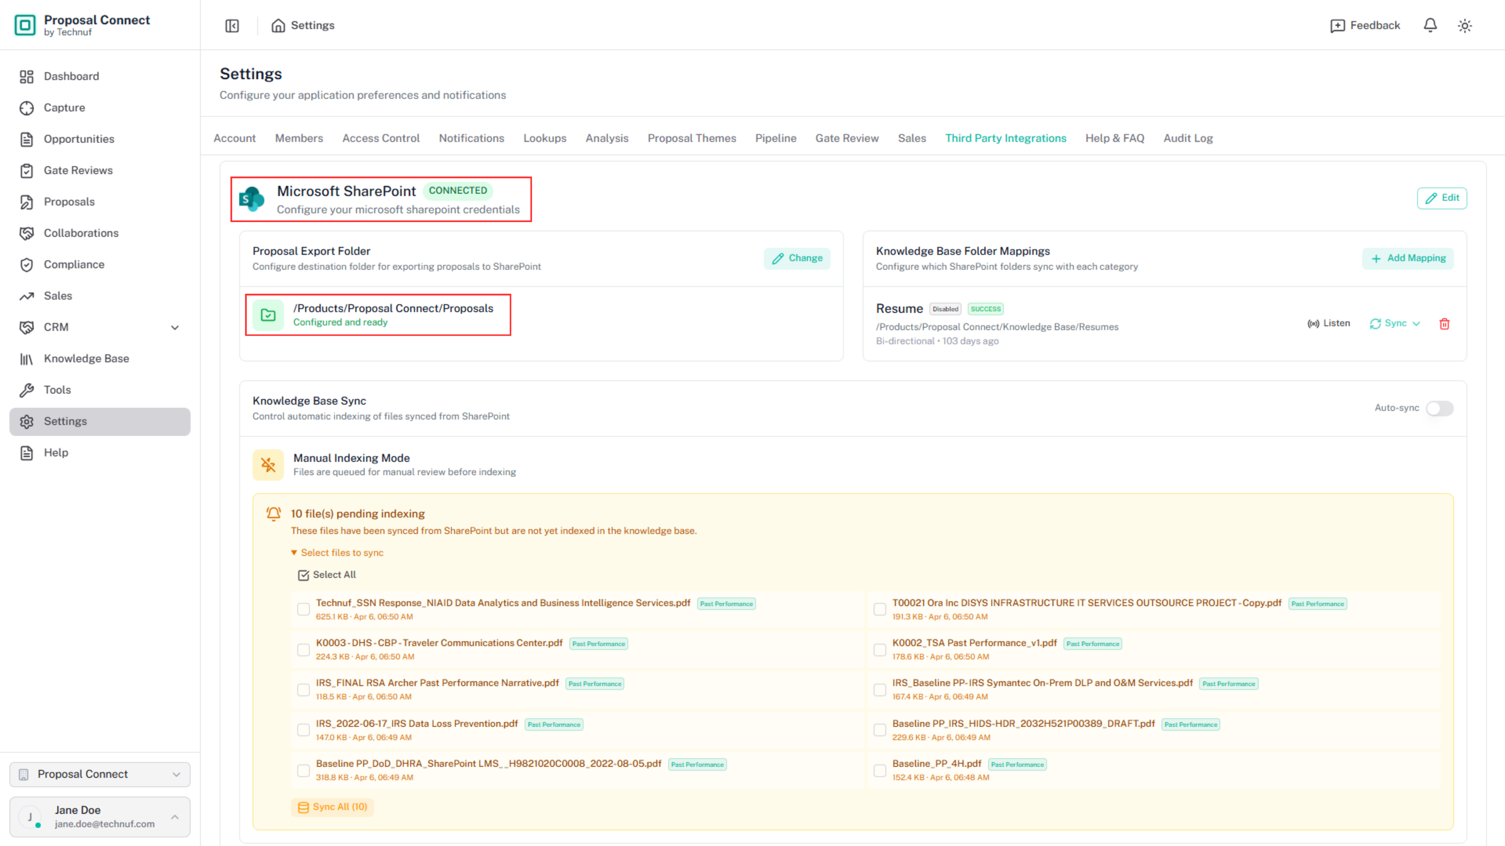Check T00021 Ora Inc DISYS file
Viewport: 1505px width, 846px height.
pos(879,609)
